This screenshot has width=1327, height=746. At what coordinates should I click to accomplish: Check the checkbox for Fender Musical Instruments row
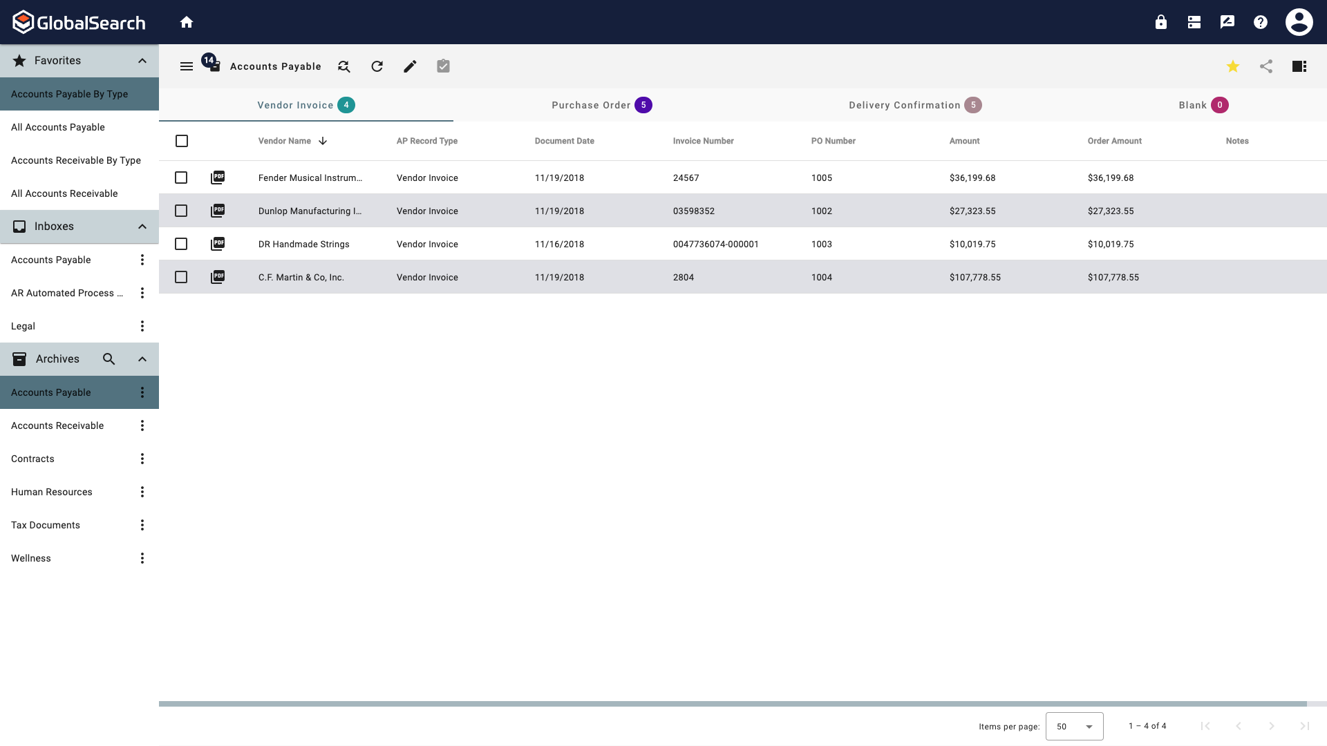click(181, 178)
